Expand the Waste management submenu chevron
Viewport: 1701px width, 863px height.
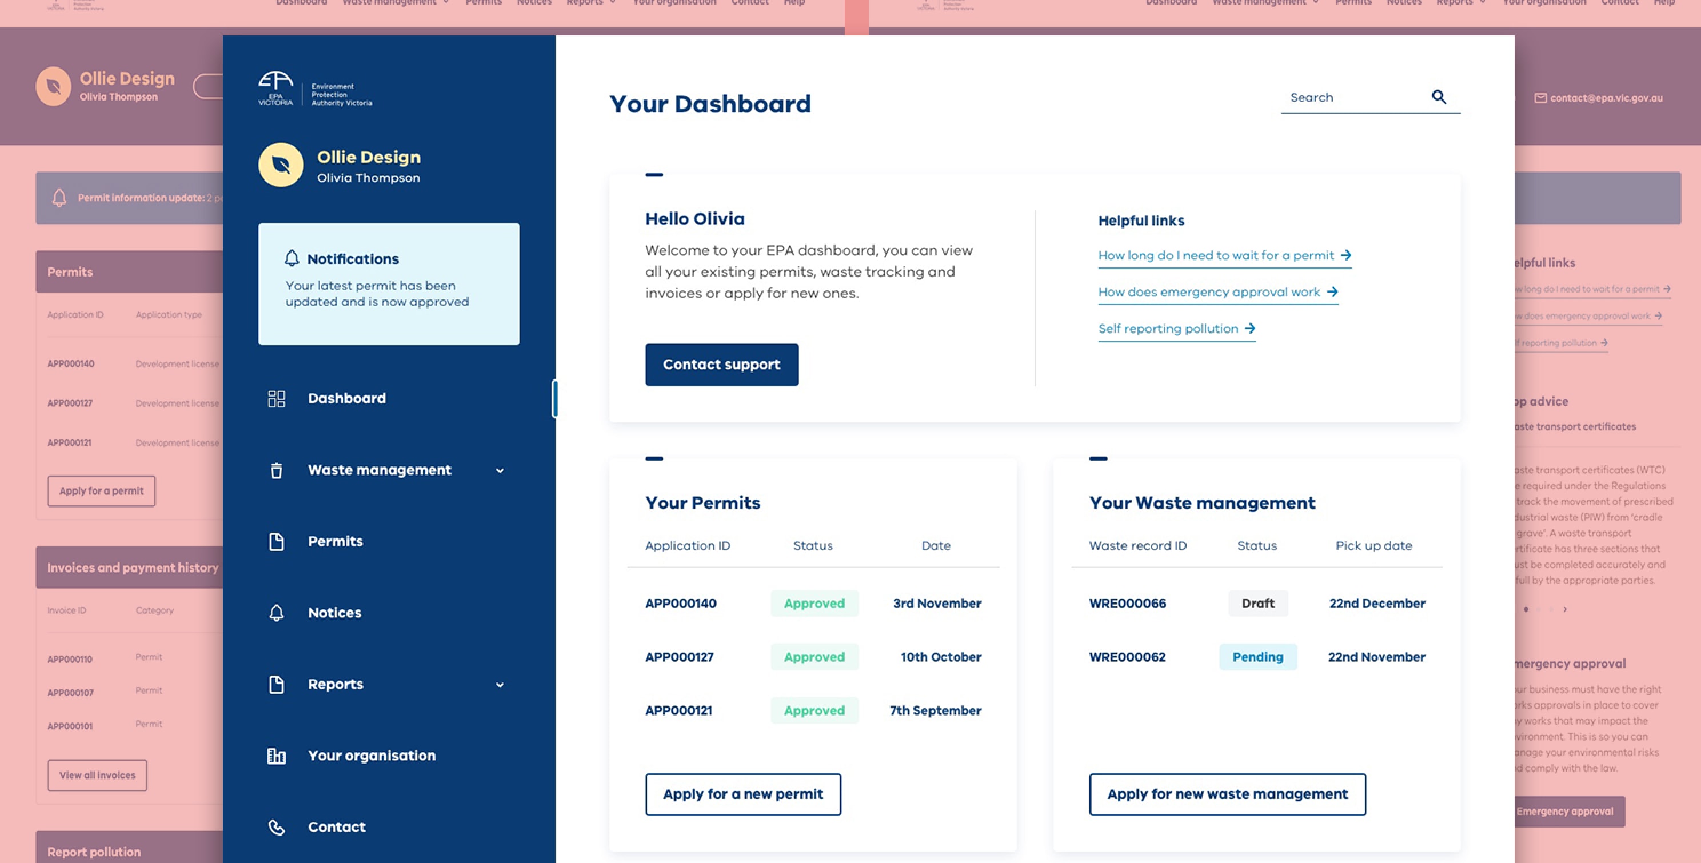[500, 471]
